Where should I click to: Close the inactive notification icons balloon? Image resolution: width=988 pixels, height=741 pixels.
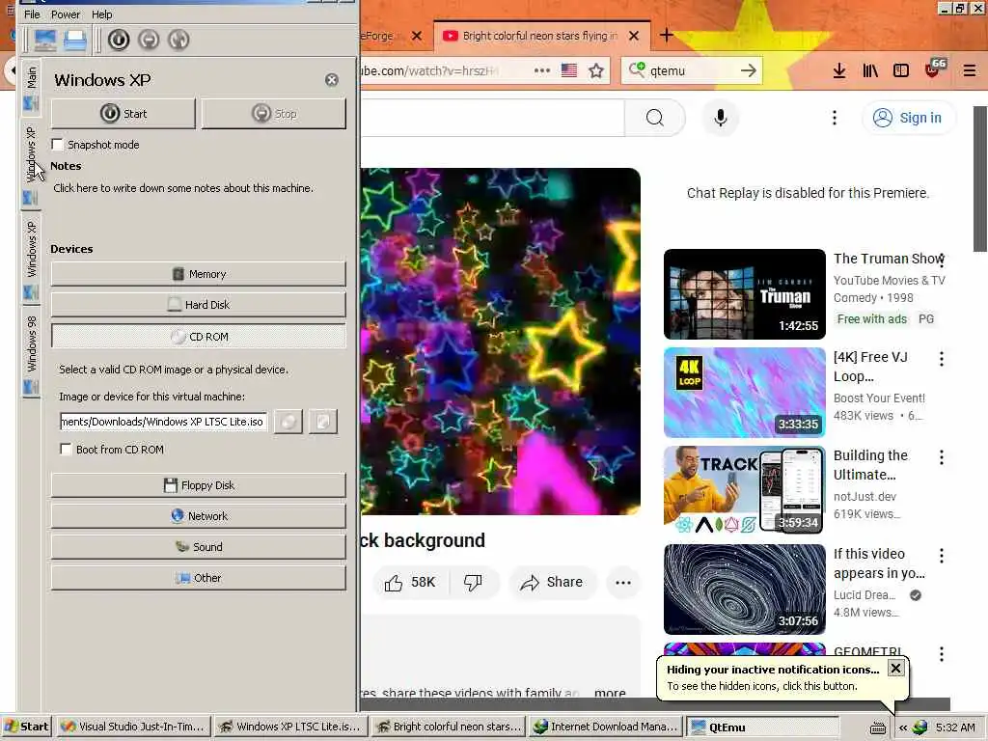[x=895, y=668]
